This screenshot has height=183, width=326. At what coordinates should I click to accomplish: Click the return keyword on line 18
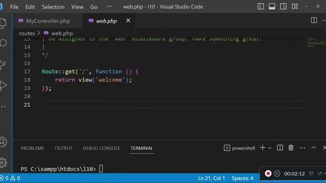tap(65, 80)
